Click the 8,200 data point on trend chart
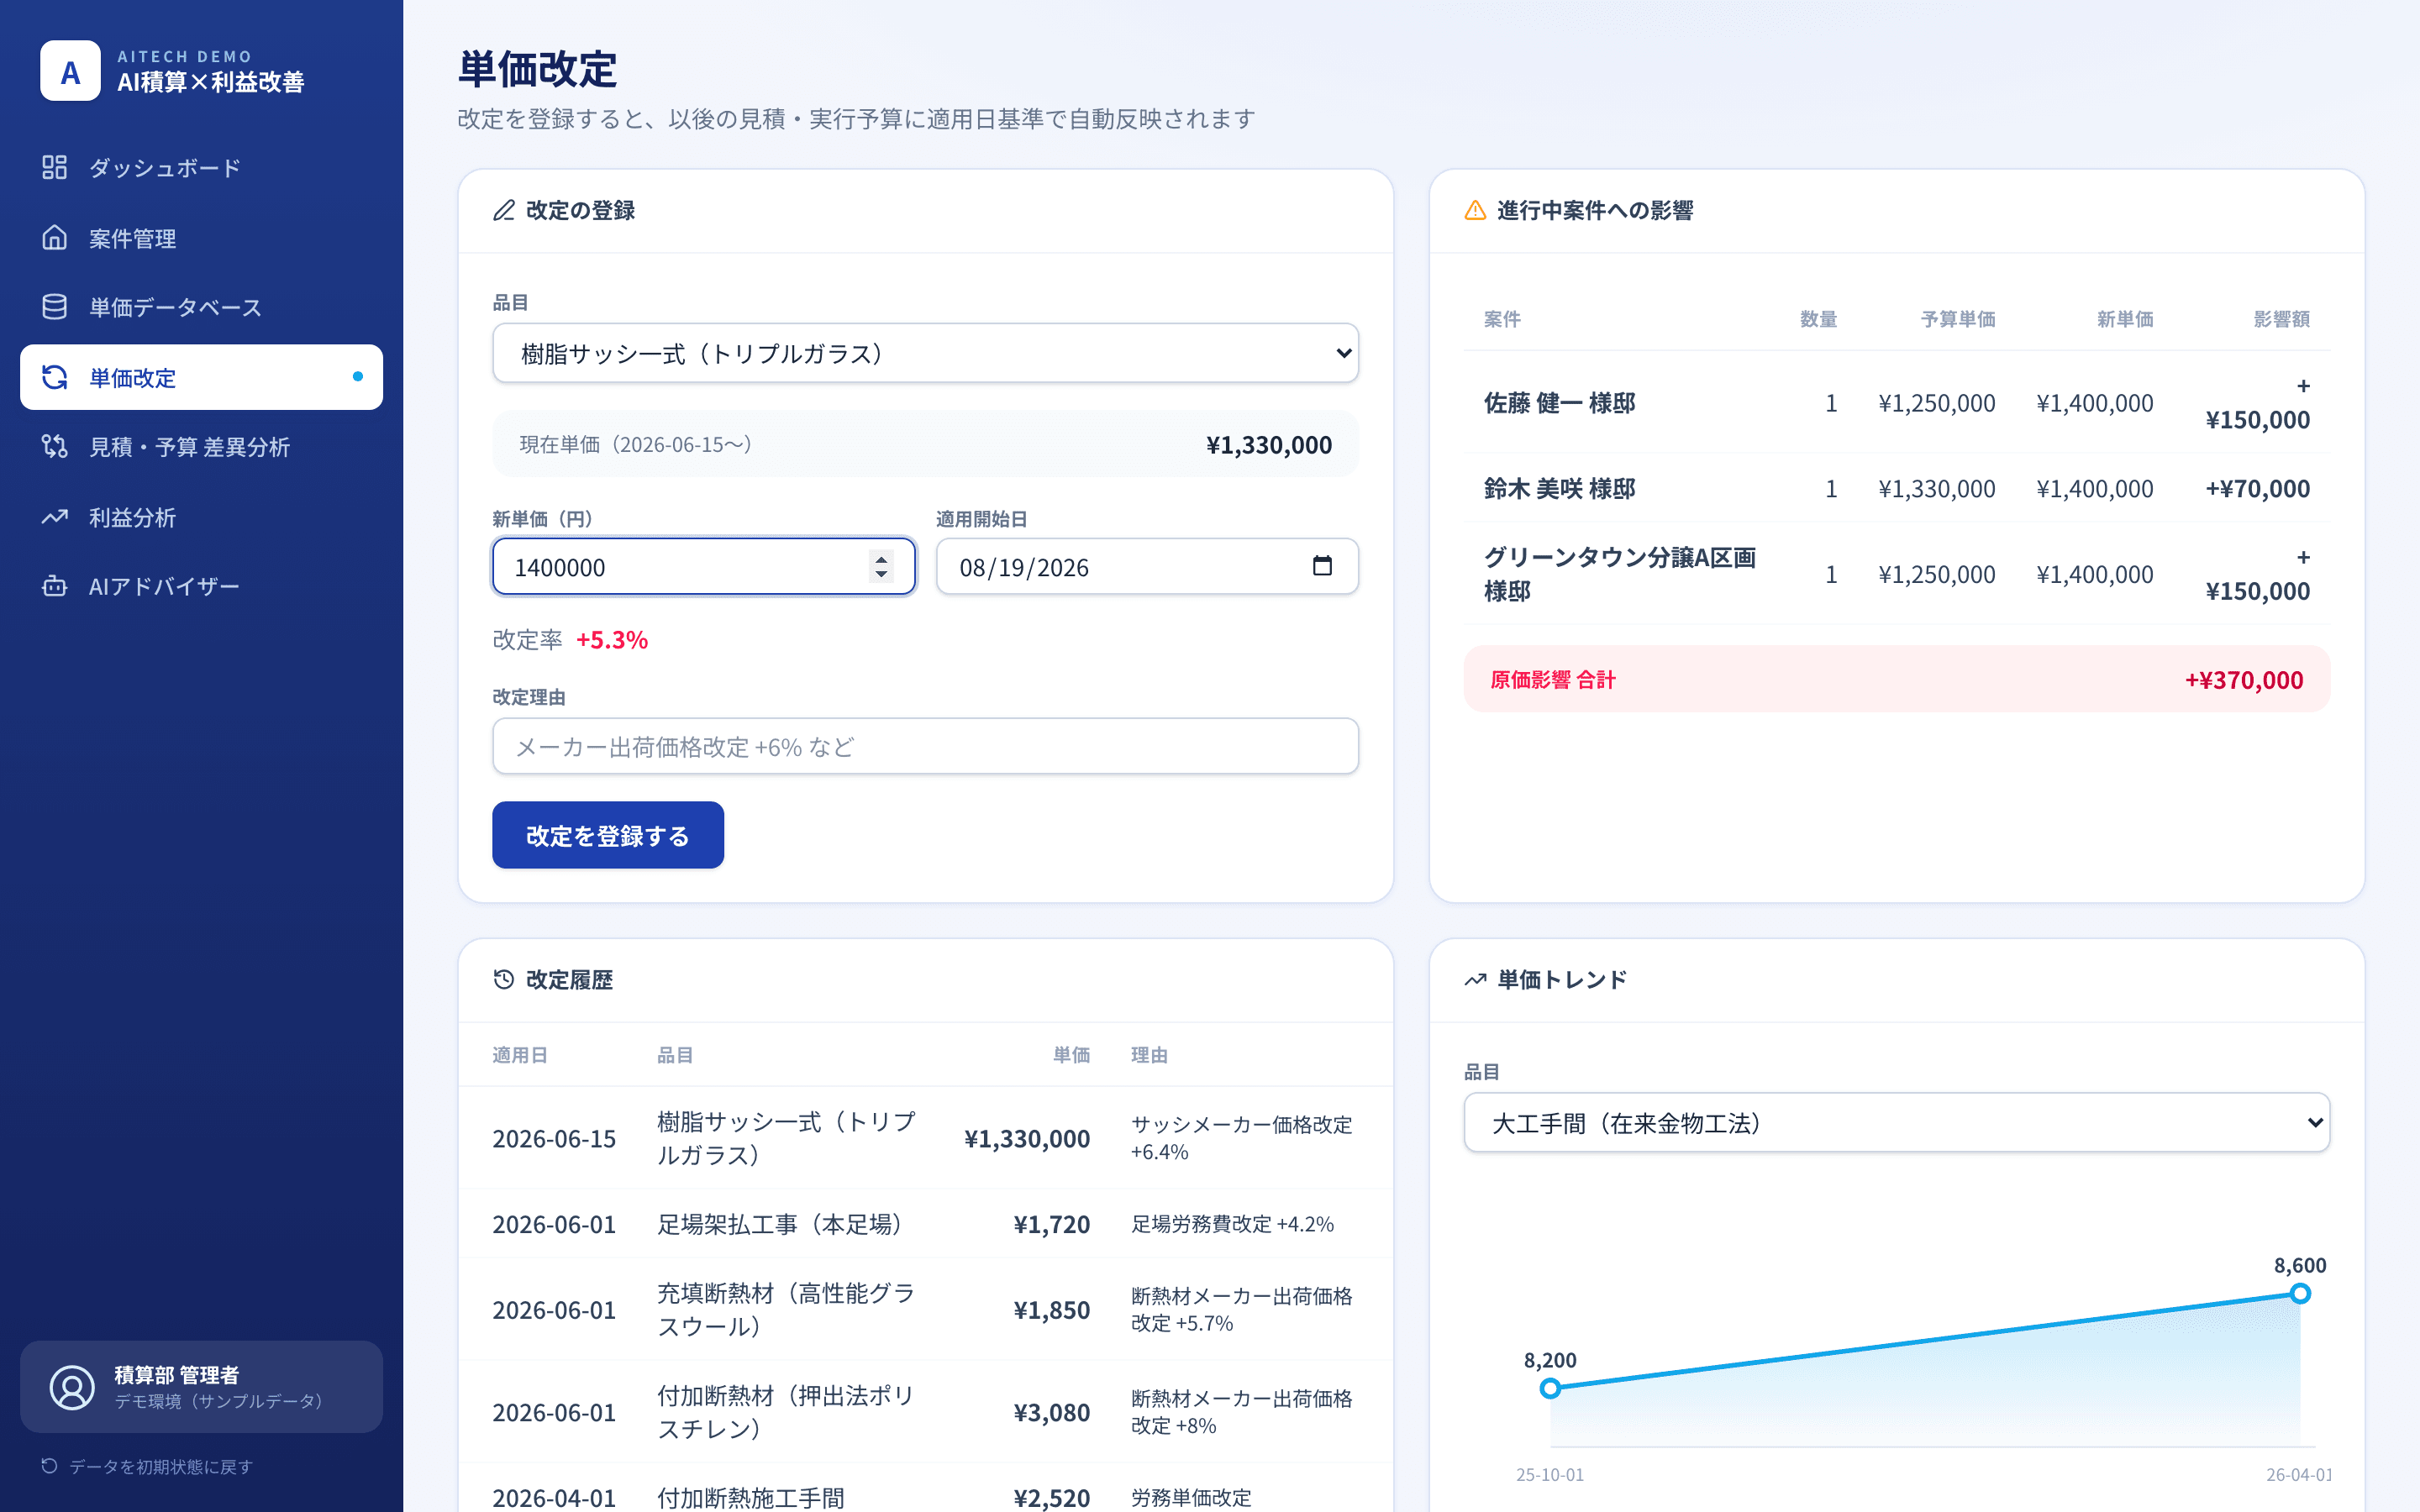 1550,1388
